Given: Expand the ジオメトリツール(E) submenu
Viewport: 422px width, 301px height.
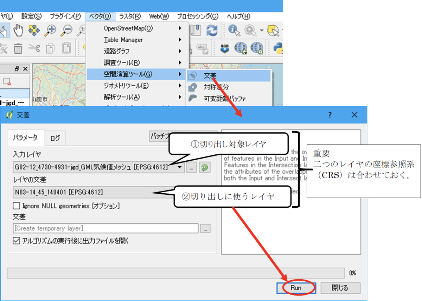Looking at the screenshot, I should [137, 86].
